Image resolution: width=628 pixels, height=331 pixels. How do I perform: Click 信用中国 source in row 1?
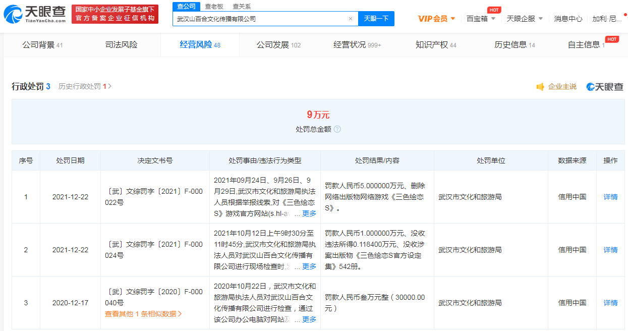tap(572, 197)
